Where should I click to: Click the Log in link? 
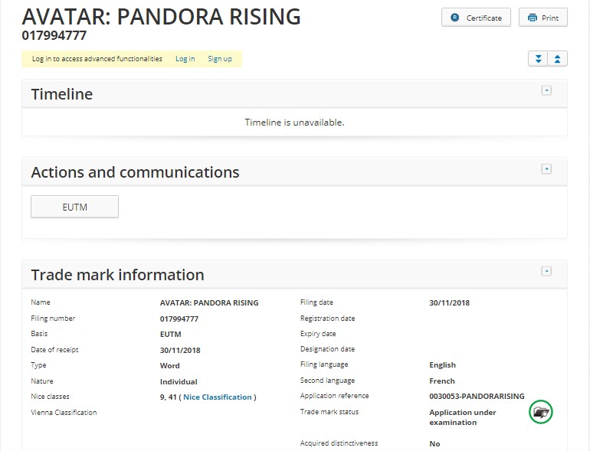pyautogui.click(x=185, y=59)
